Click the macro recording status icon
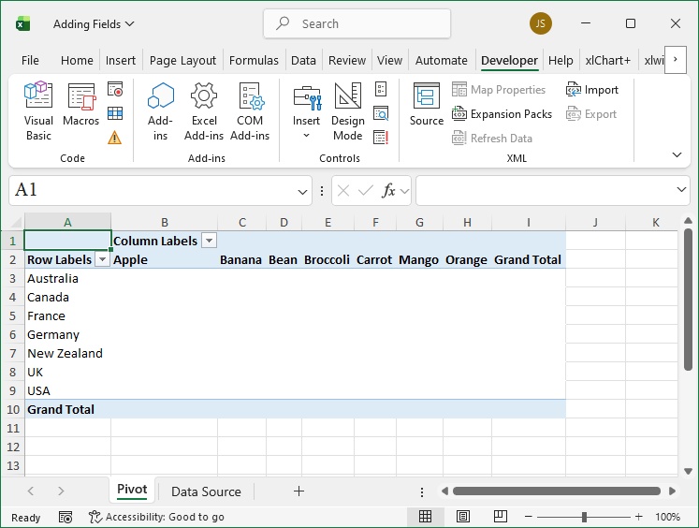 tap(66, 518)
